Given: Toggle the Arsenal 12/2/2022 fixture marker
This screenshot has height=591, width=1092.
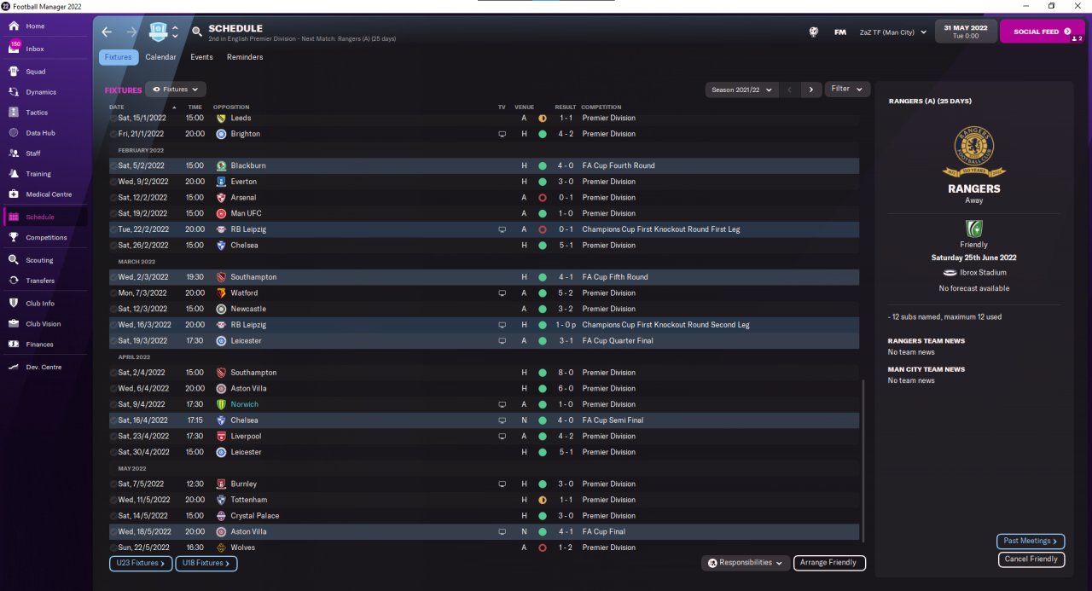Looking at the screenshot, I should pyautogui.click(x=113, y=198).
